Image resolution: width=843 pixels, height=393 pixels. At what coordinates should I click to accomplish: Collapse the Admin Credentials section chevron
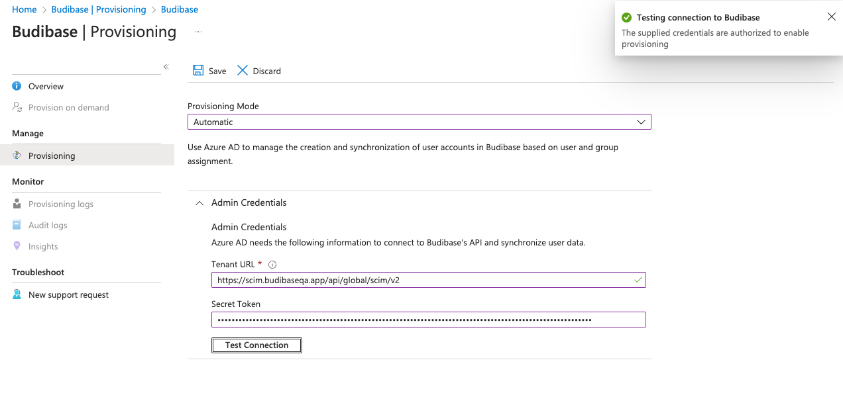(199, 203)
